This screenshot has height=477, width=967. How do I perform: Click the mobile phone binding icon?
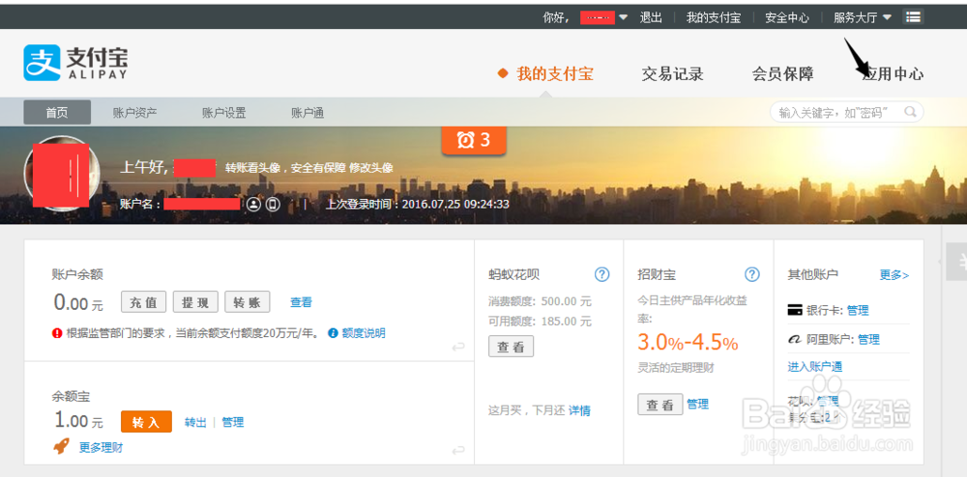[x=273, y=204]
